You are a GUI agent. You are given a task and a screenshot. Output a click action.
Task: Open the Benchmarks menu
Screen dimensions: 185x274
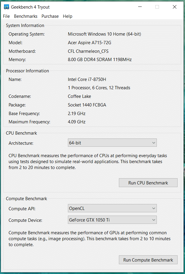click(x=25, y=16)
